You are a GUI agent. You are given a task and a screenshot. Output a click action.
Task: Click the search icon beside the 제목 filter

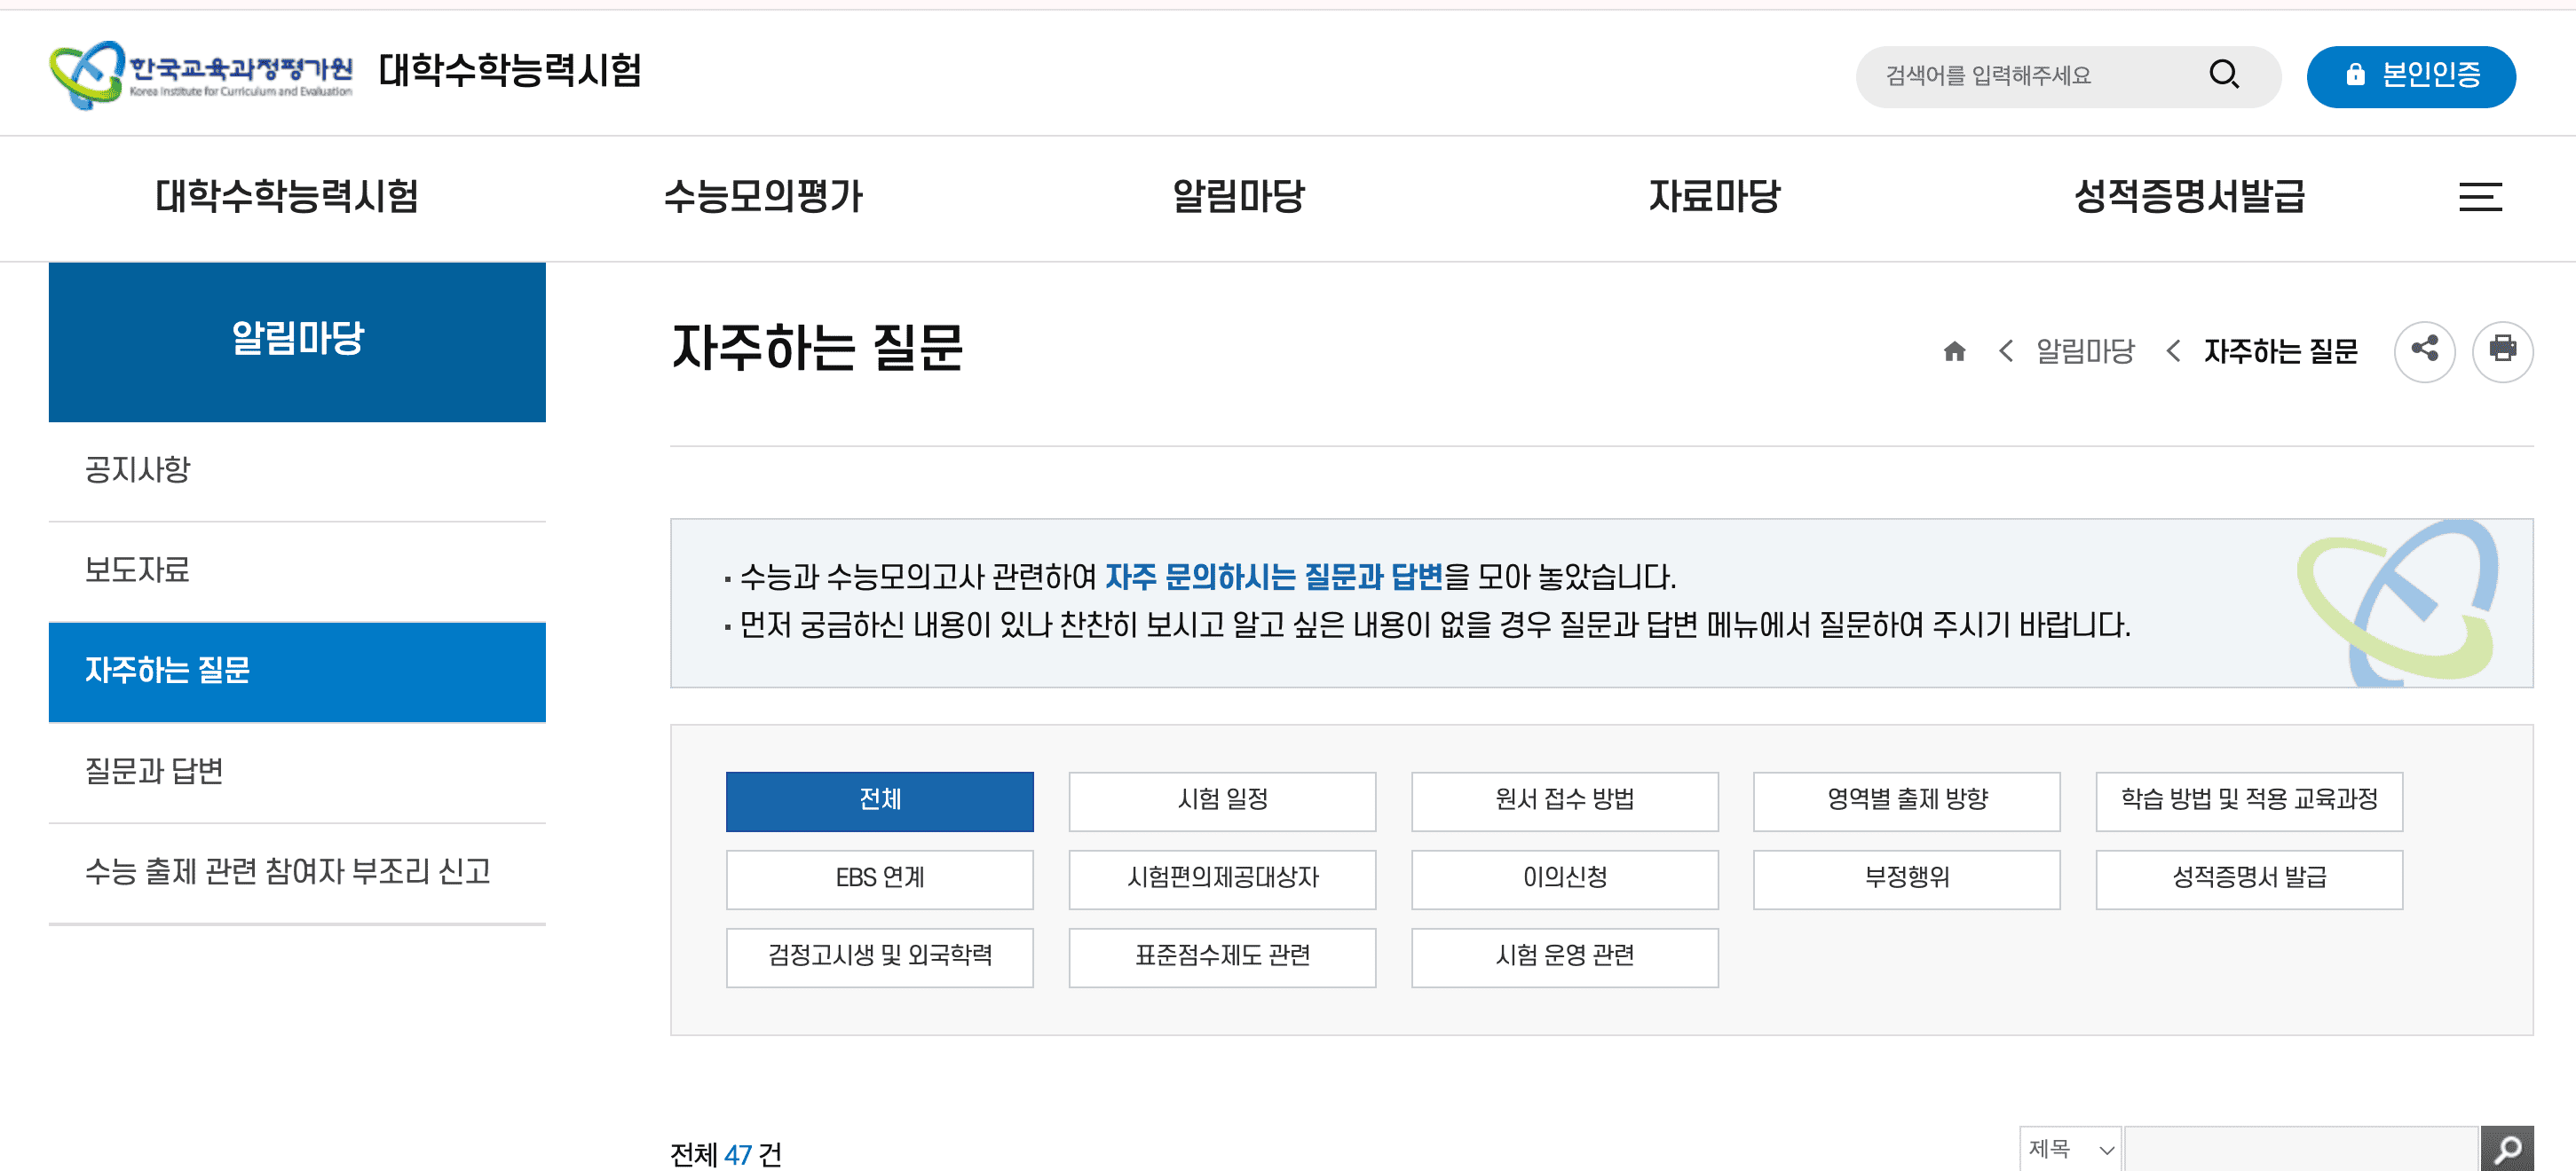click(x=2506, y=1149)
